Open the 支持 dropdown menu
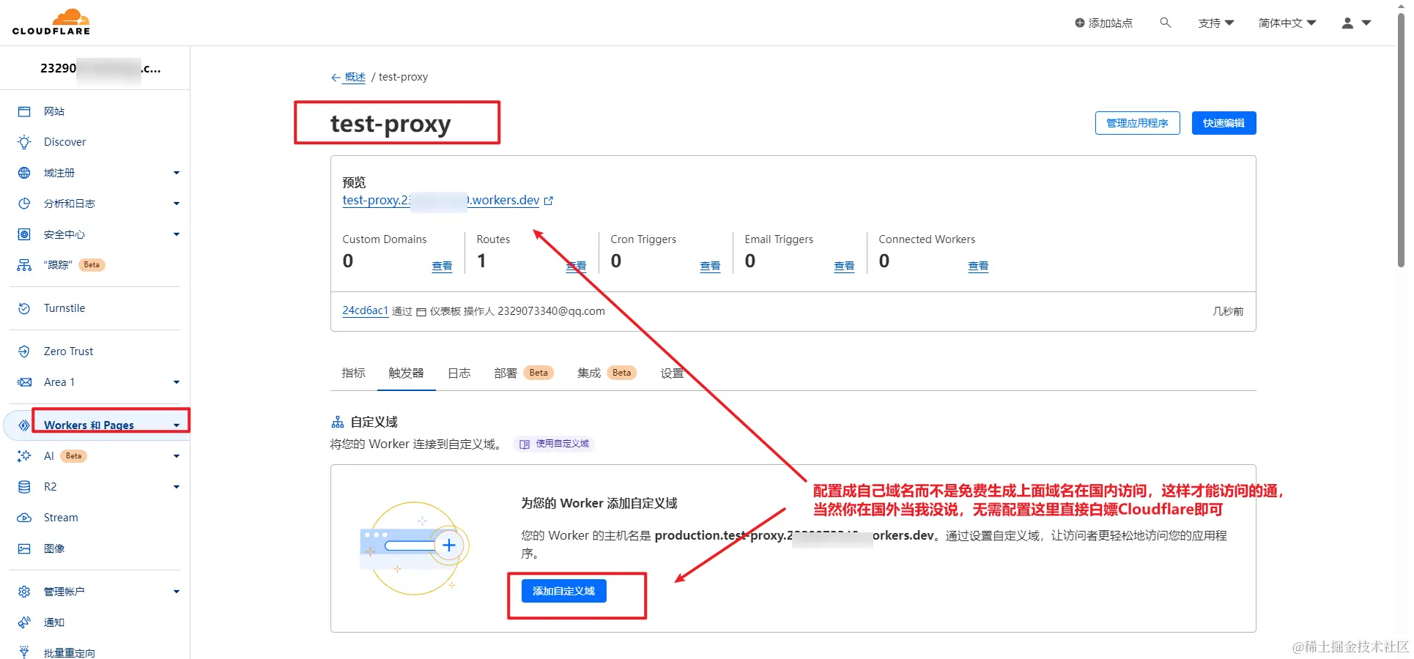The image size is (1414, 659). (1215, 23)
